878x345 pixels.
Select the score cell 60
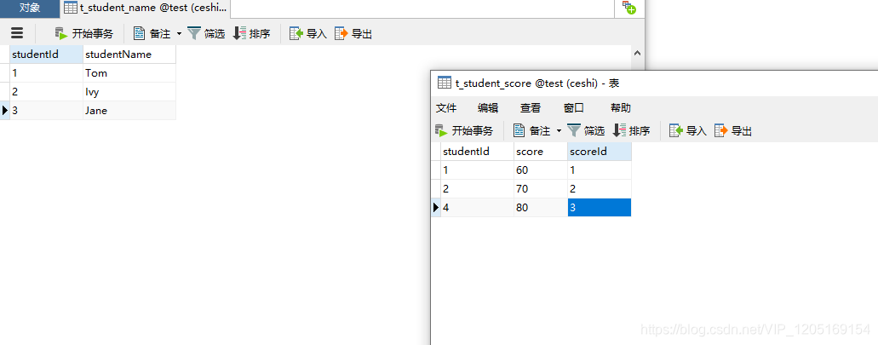click(541, 170)
